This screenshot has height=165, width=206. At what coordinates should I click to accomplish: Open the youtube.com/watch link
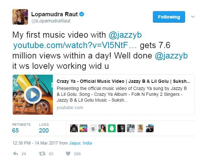point(75,45)
